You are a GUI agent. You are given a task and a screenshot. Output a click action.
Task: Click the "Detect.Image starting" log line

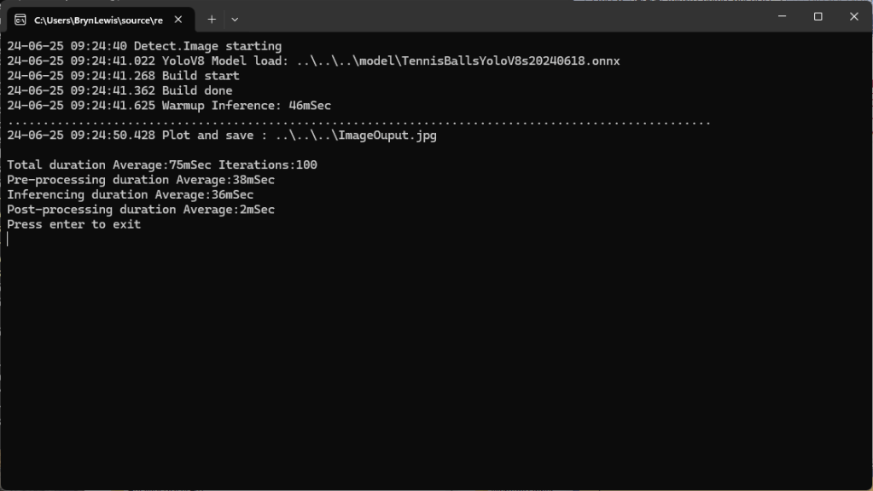click(207, 46)
